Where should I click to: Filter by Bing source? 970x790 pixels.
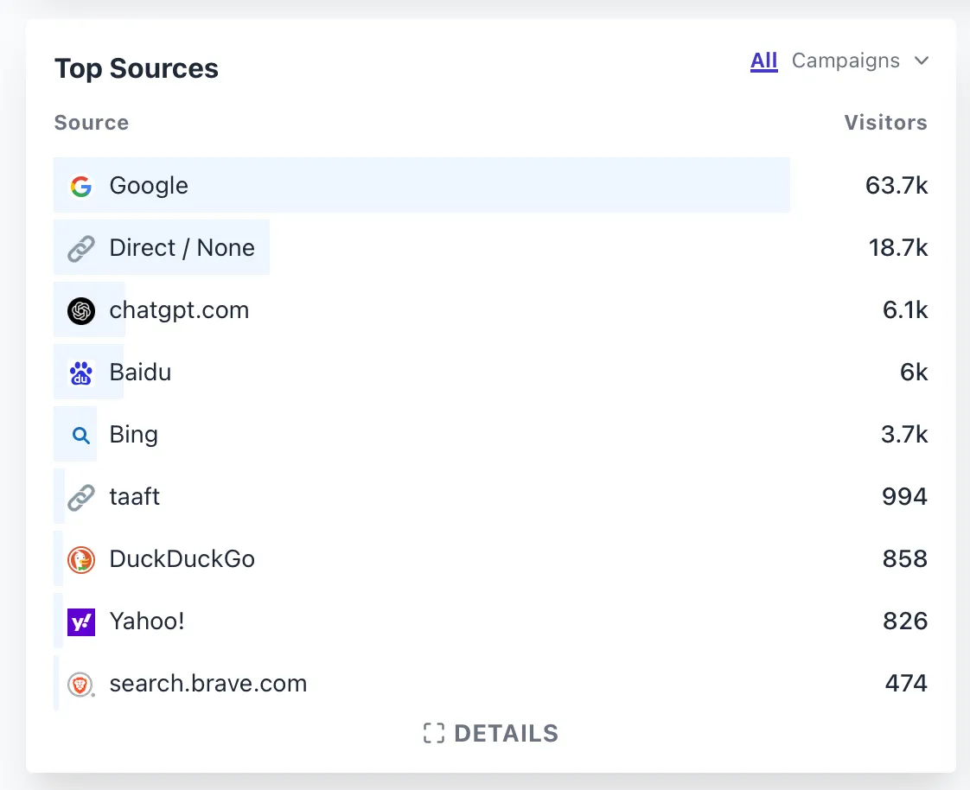pyautogui.click(x=134, y=435)
